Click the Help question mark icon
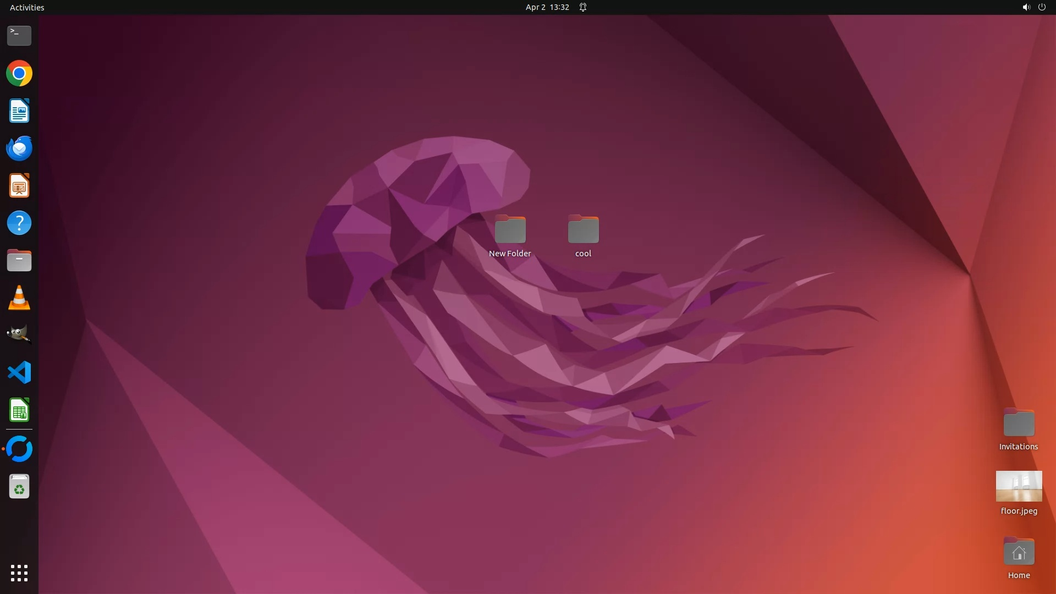 pos(19,223)
